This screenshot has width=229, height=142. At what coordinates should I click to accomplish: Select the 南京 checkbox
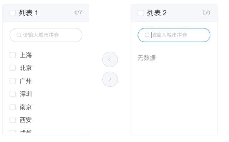click(x=12, y=107)
